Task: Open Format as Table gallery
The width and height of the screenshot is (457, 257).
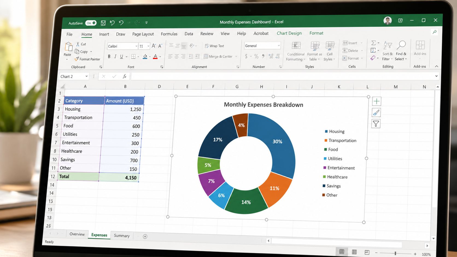Action: tap(315, 51)
